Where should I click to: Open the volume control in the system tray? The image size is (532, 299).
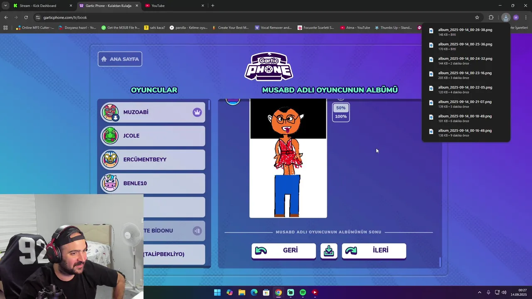504,292
